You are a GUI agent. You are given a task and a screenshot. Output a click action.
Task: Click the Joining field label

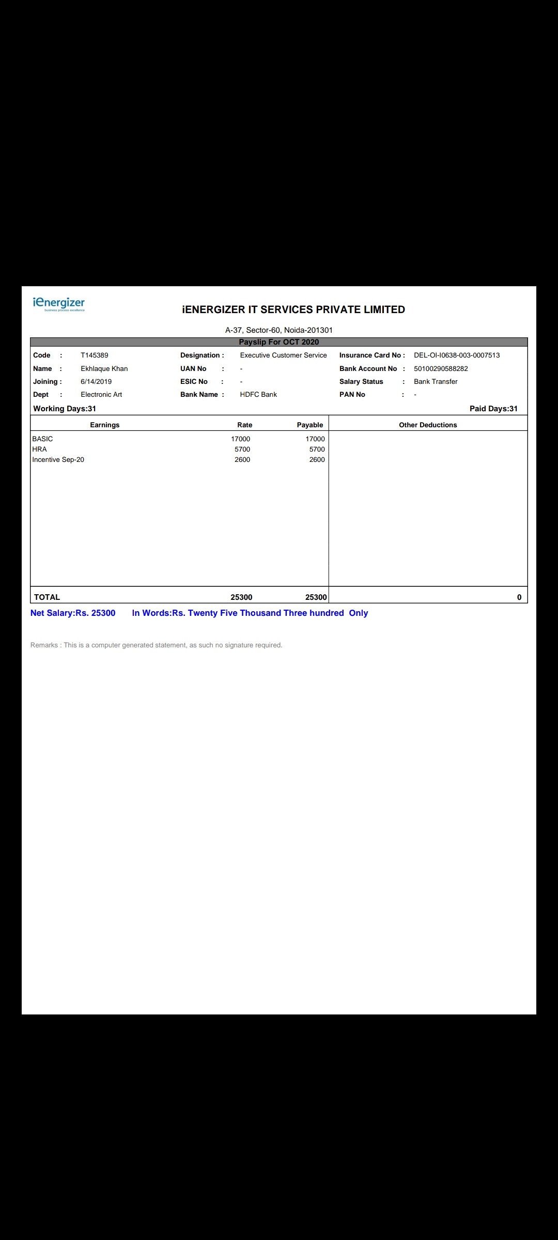tap(48, 382)
